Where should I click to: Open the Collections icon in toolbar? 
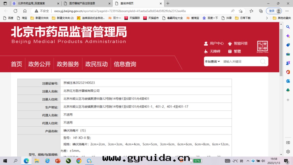(261, 11)
